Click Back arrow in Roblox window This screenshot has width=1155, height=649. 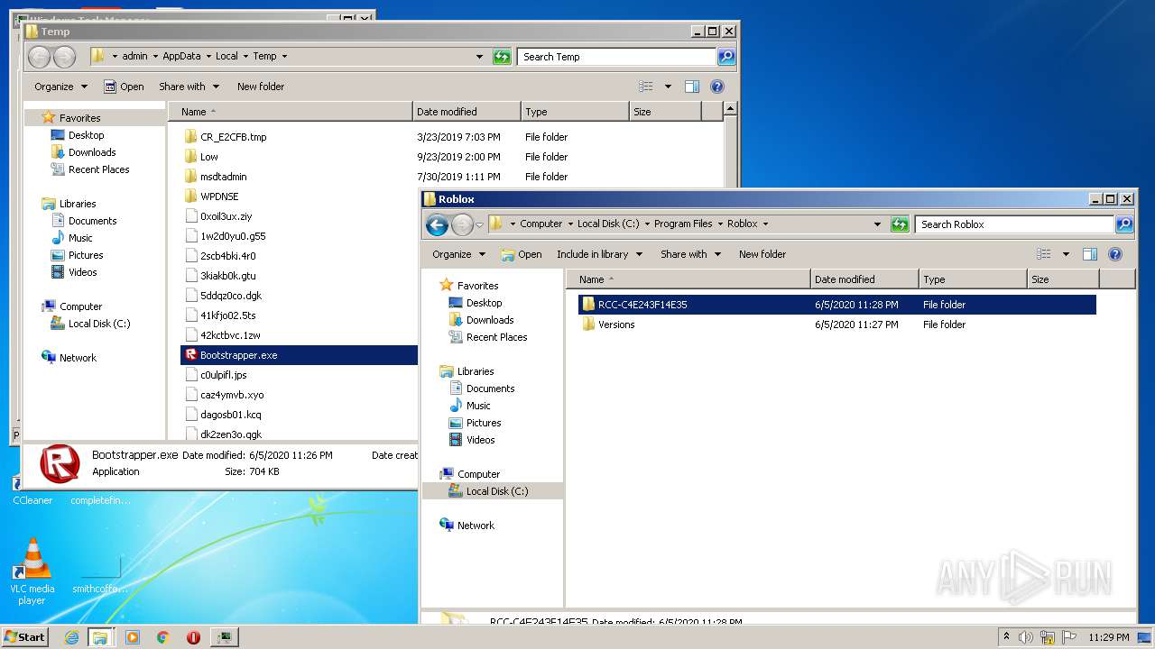point(437,224)
